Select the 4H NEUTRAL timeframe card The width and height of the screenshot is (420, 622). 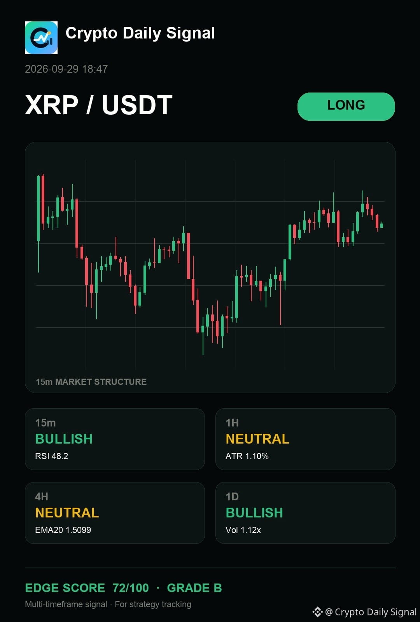point(115,513)
